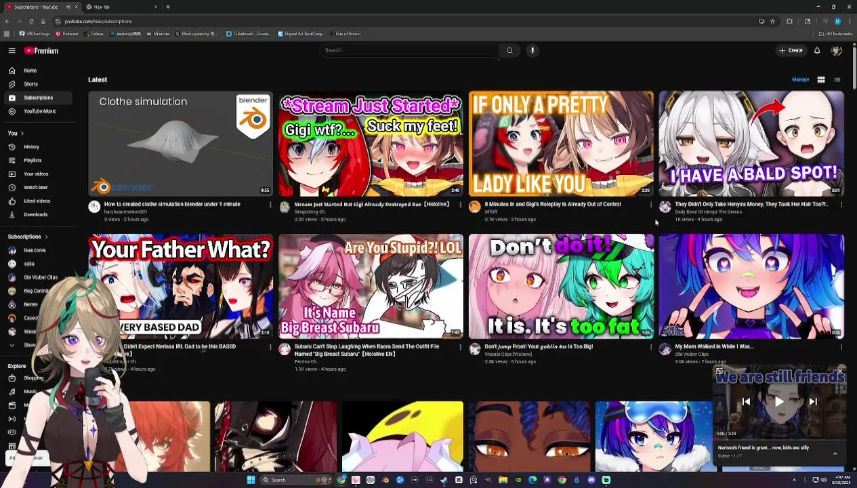Image resolution: width=857 pixels, height=488 pixels.
Task: Click the Manage subscriptions link
Action: [x=800, y=79]
